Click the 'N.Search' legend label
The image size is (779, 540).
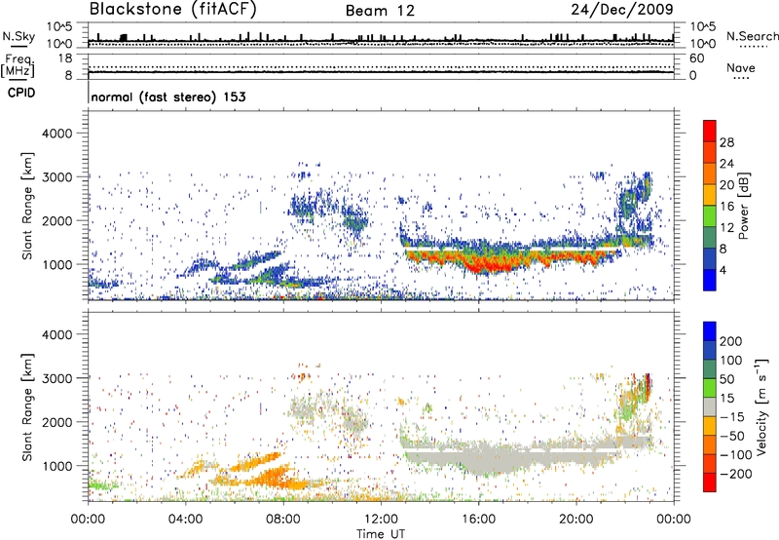coord(752,36)
